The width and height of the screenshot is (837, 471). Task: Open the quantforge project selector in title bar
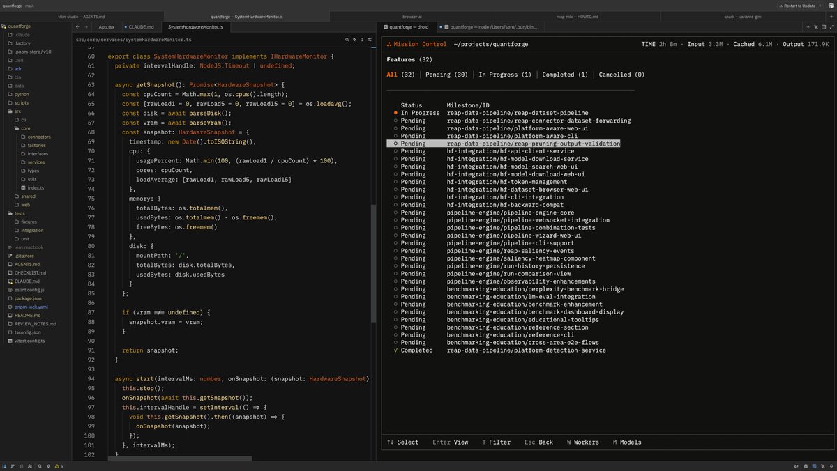[12, 6]
